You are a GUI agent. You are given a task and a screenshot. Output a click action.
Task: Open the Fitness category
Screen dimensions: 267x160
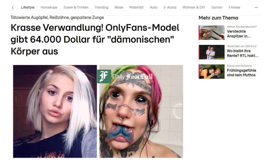234,7
